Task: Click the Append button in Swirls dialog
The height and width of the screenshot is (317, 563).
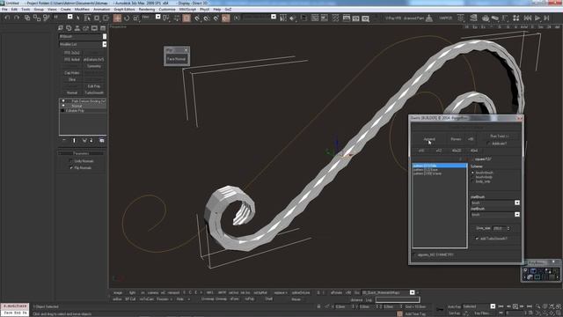Action: [x=429, y=139]
